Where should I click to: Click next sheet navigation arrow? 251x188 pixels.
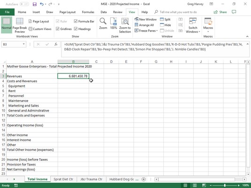(14, 179)
